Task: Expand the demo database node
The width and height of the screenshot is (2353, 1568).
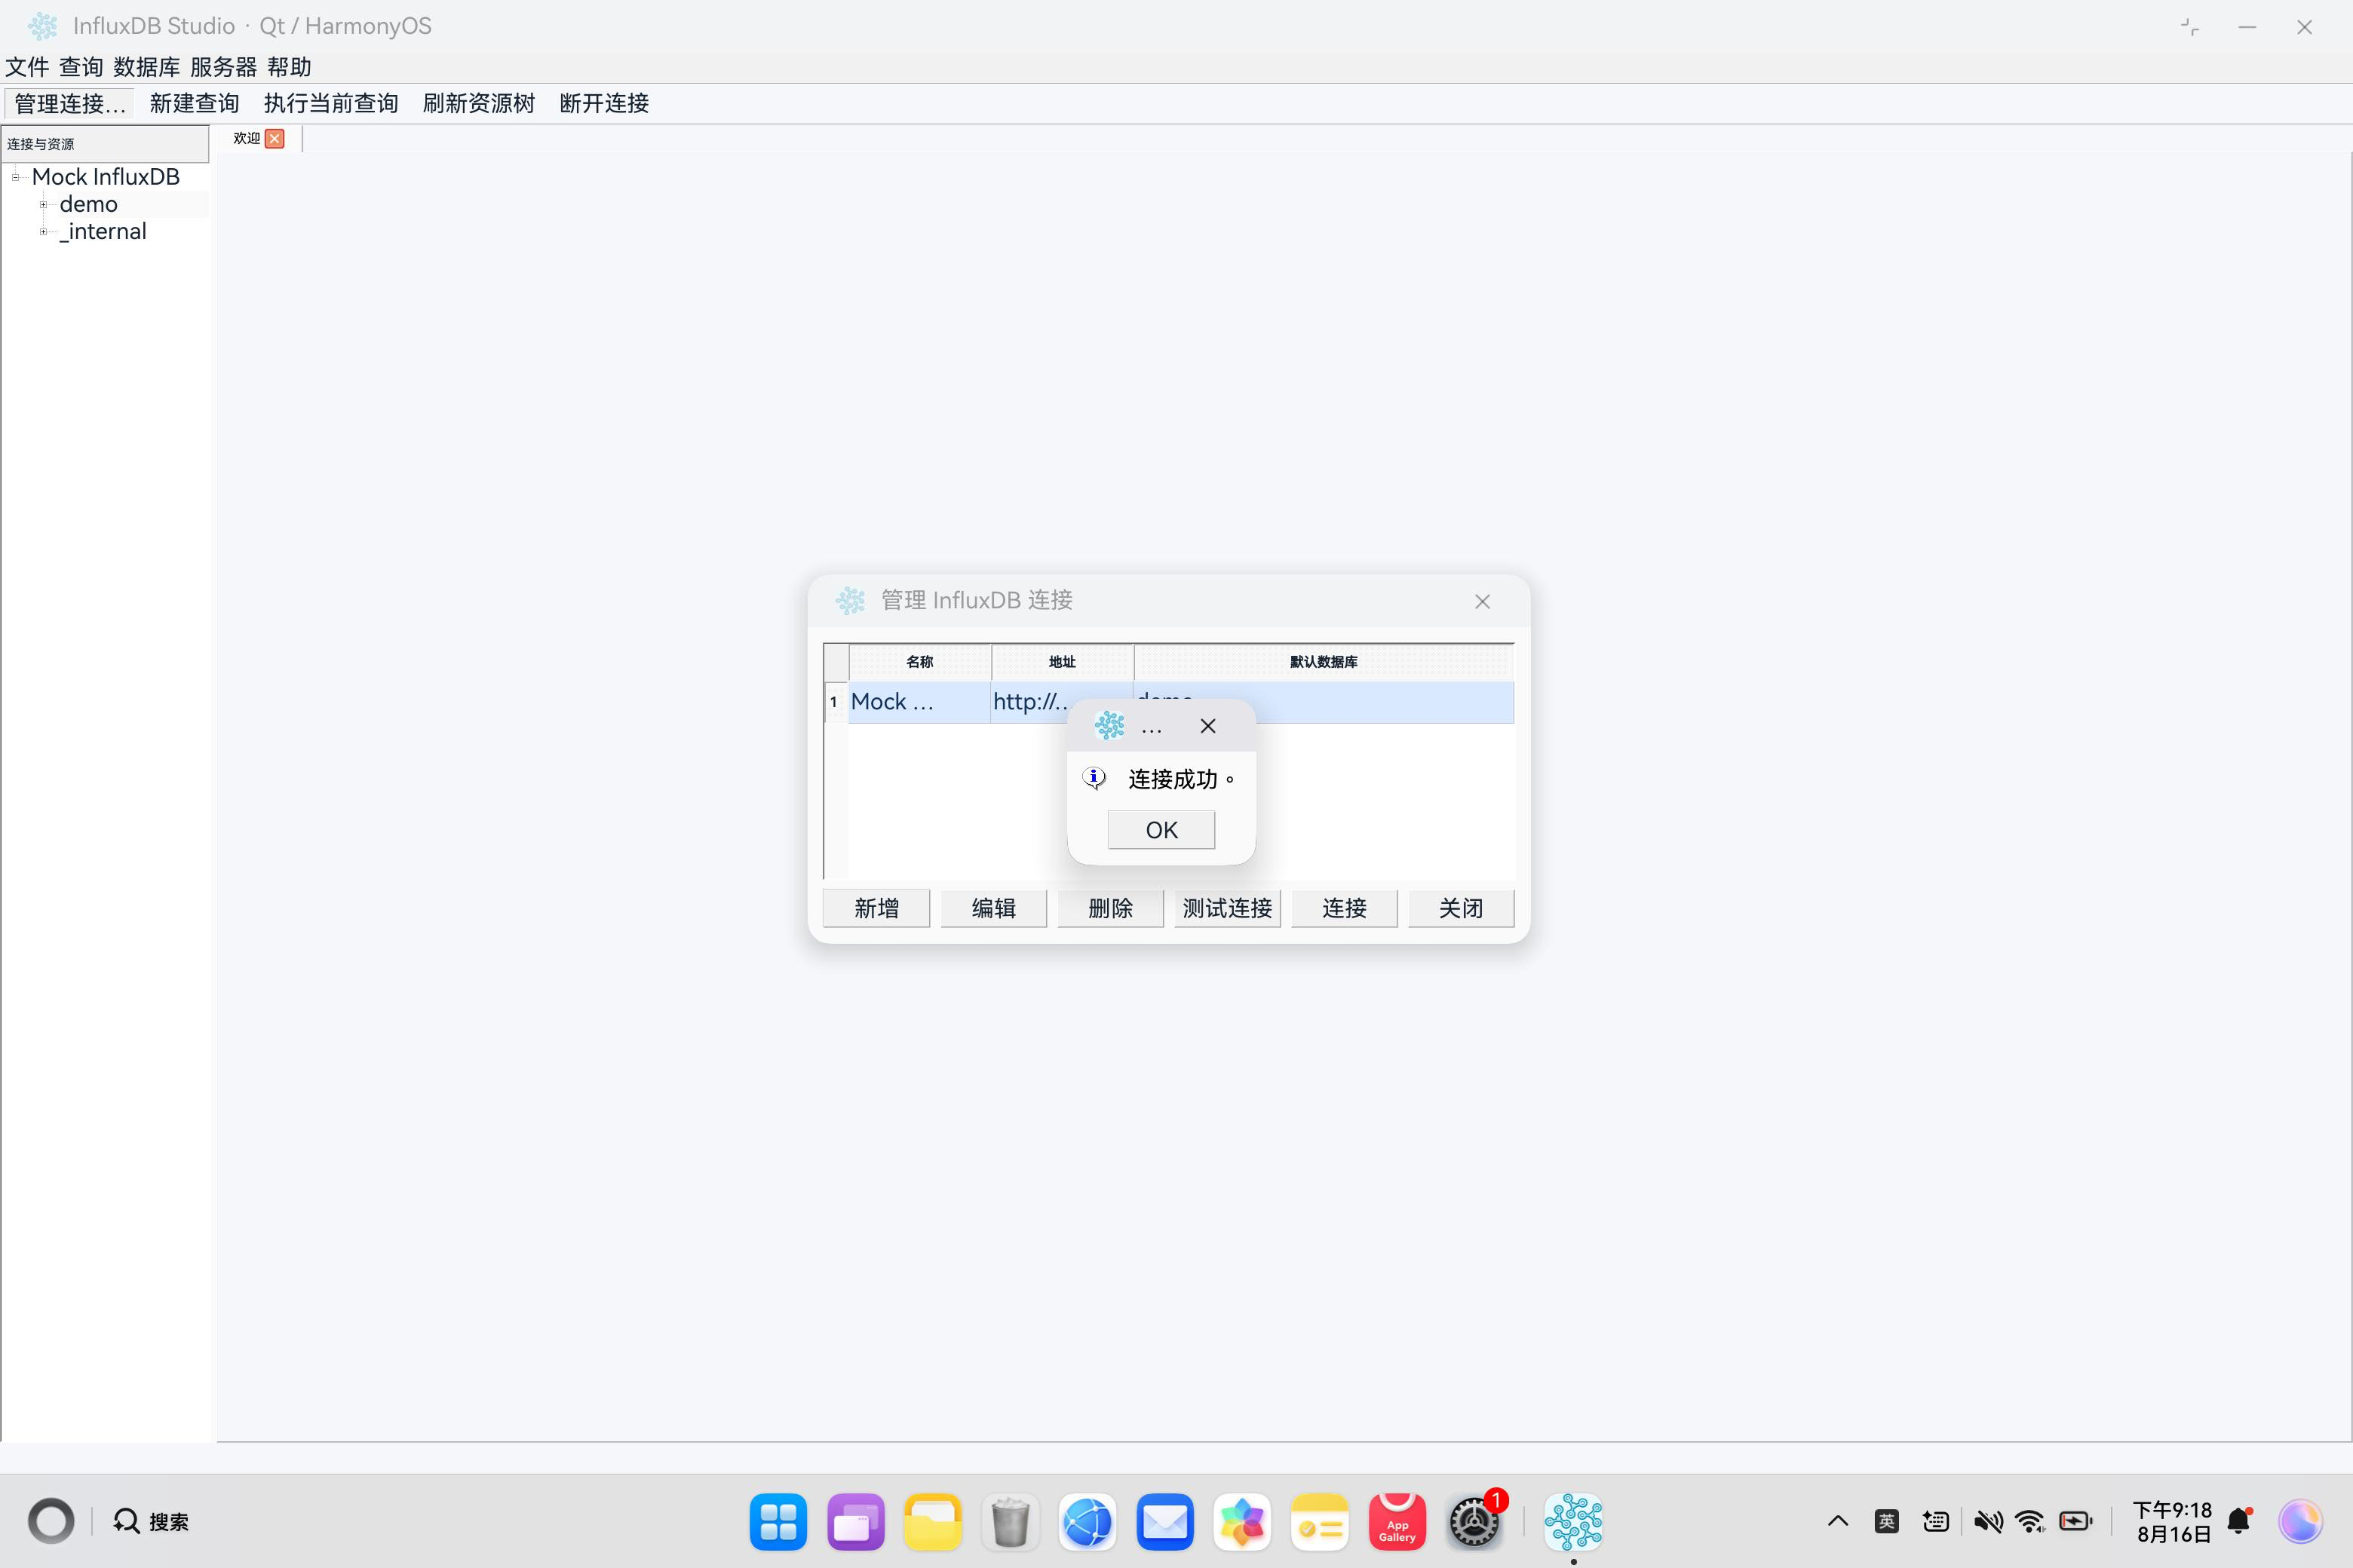Action: click(x=43, y=204)
